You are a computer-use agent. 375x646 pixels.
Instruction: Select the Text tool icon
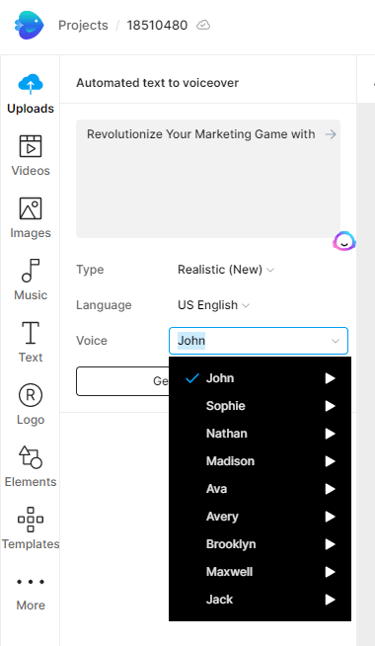31,333
